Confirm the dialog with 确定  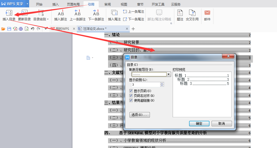click(x=199, y=123)
